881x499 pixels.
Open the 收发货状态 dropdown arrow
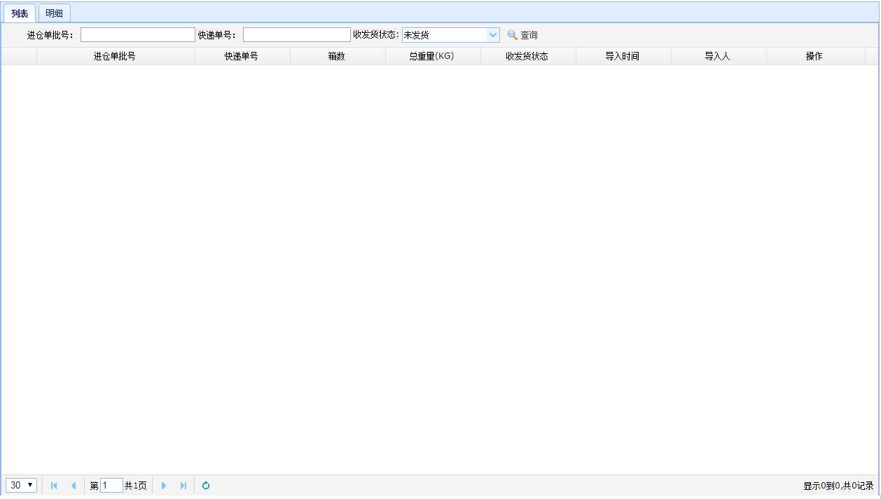pos(493,35)
